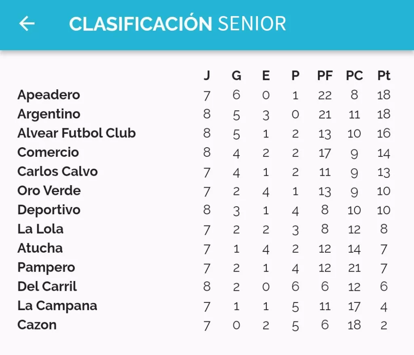Click the PF column header

325,76
